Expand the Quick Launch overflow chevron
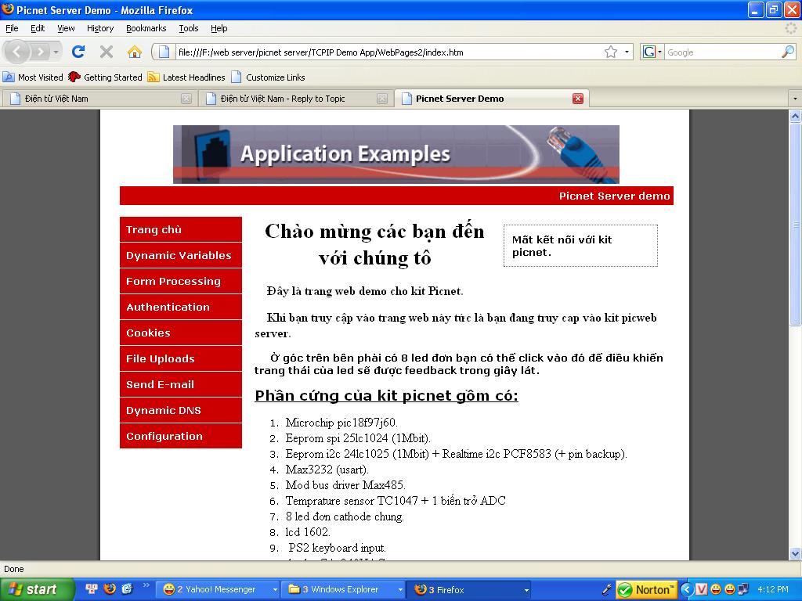The height and width of the screenshot is (601, 802). (x=146, y=585)
